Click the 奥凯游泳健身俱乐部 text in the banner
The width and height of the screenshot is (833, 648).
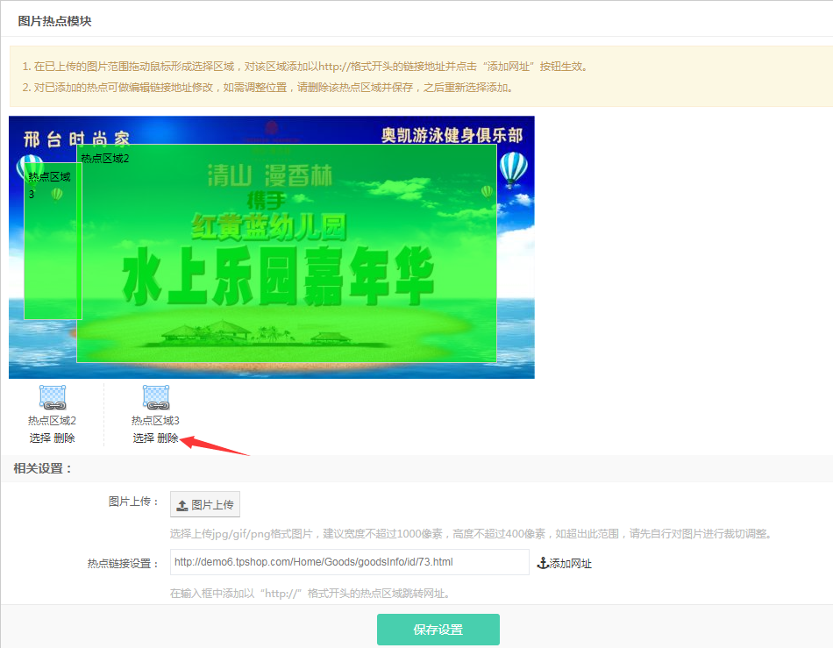coord(452,135)
